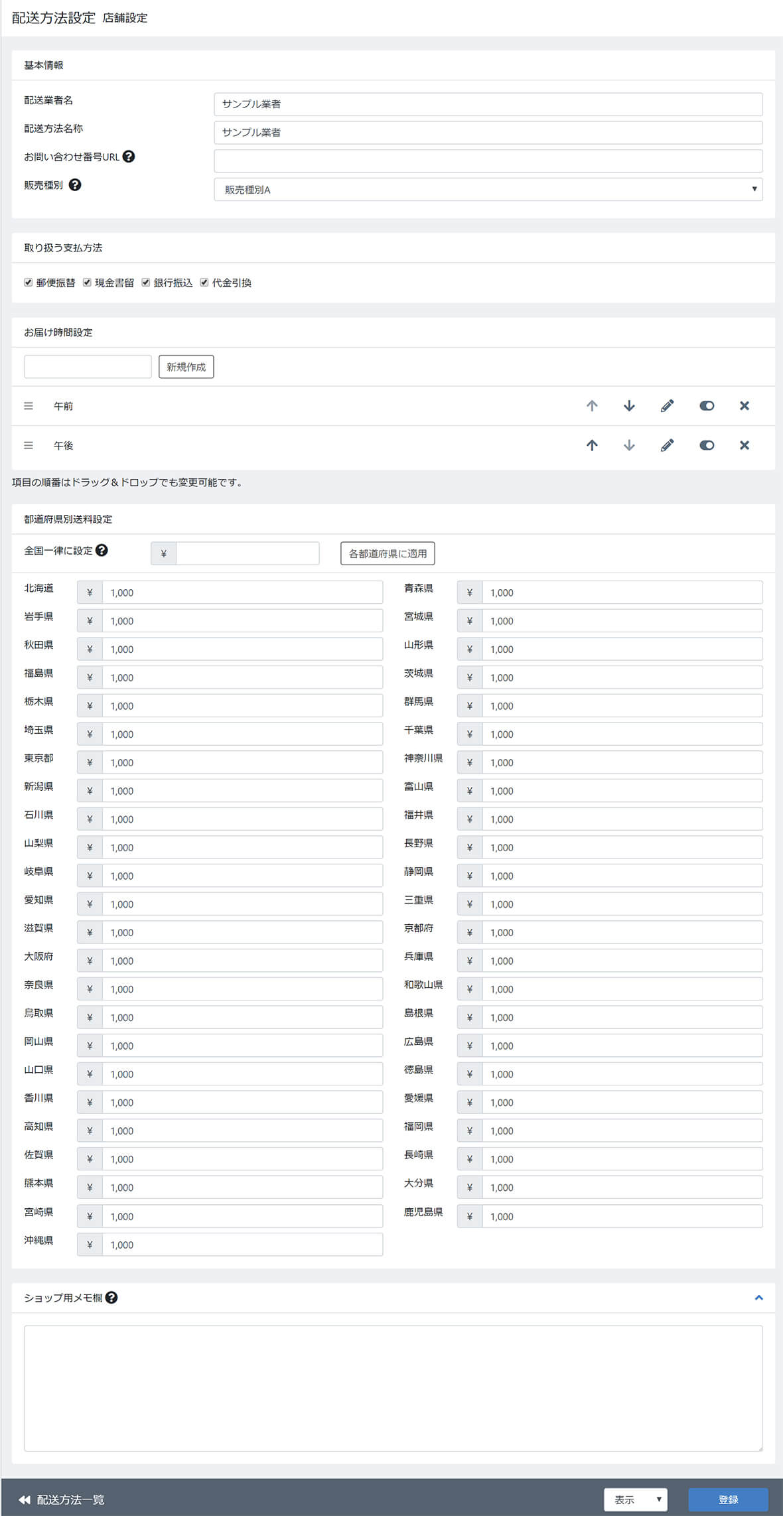783x1516 pixels.
Task: Move the 午後 row up with arrow
Action: point(592,445)
